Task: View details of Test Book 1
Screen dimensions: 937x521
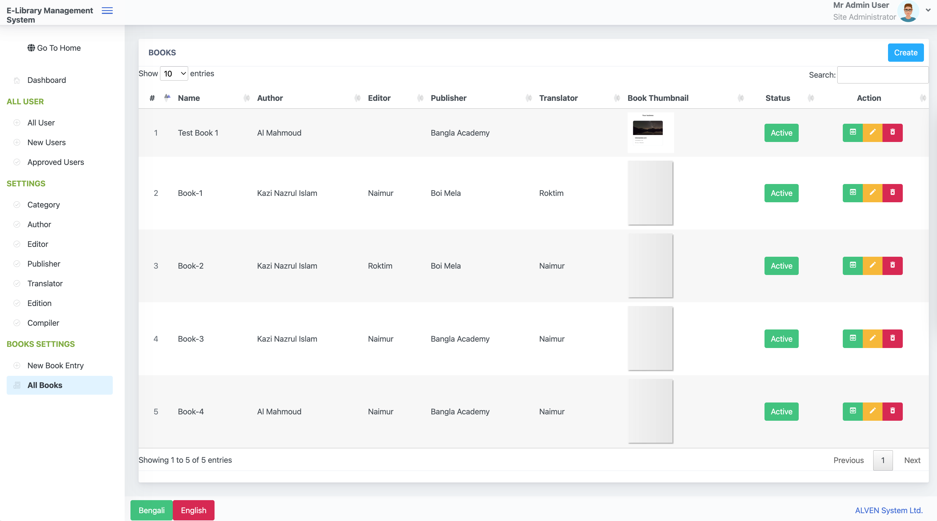Action: pos(853,133)
